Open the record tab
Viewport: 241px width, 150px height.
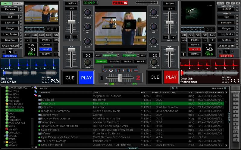[x=140, y=61]
